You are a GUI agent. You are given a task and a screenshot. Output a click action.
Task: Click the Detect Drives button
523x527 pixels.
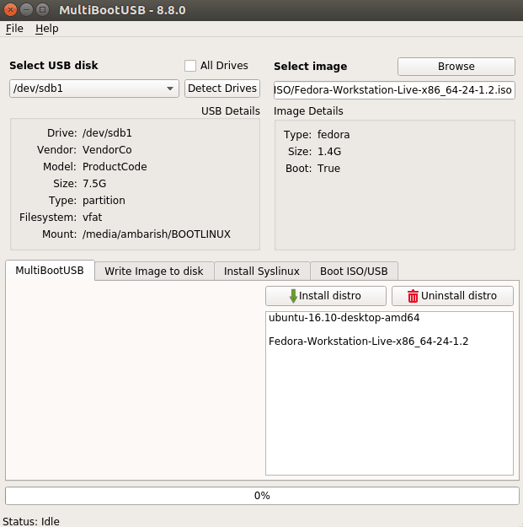(222, 89)
